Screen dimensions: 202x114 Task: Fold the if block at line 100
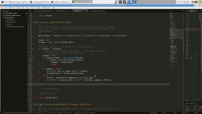[x=33, y=60]
